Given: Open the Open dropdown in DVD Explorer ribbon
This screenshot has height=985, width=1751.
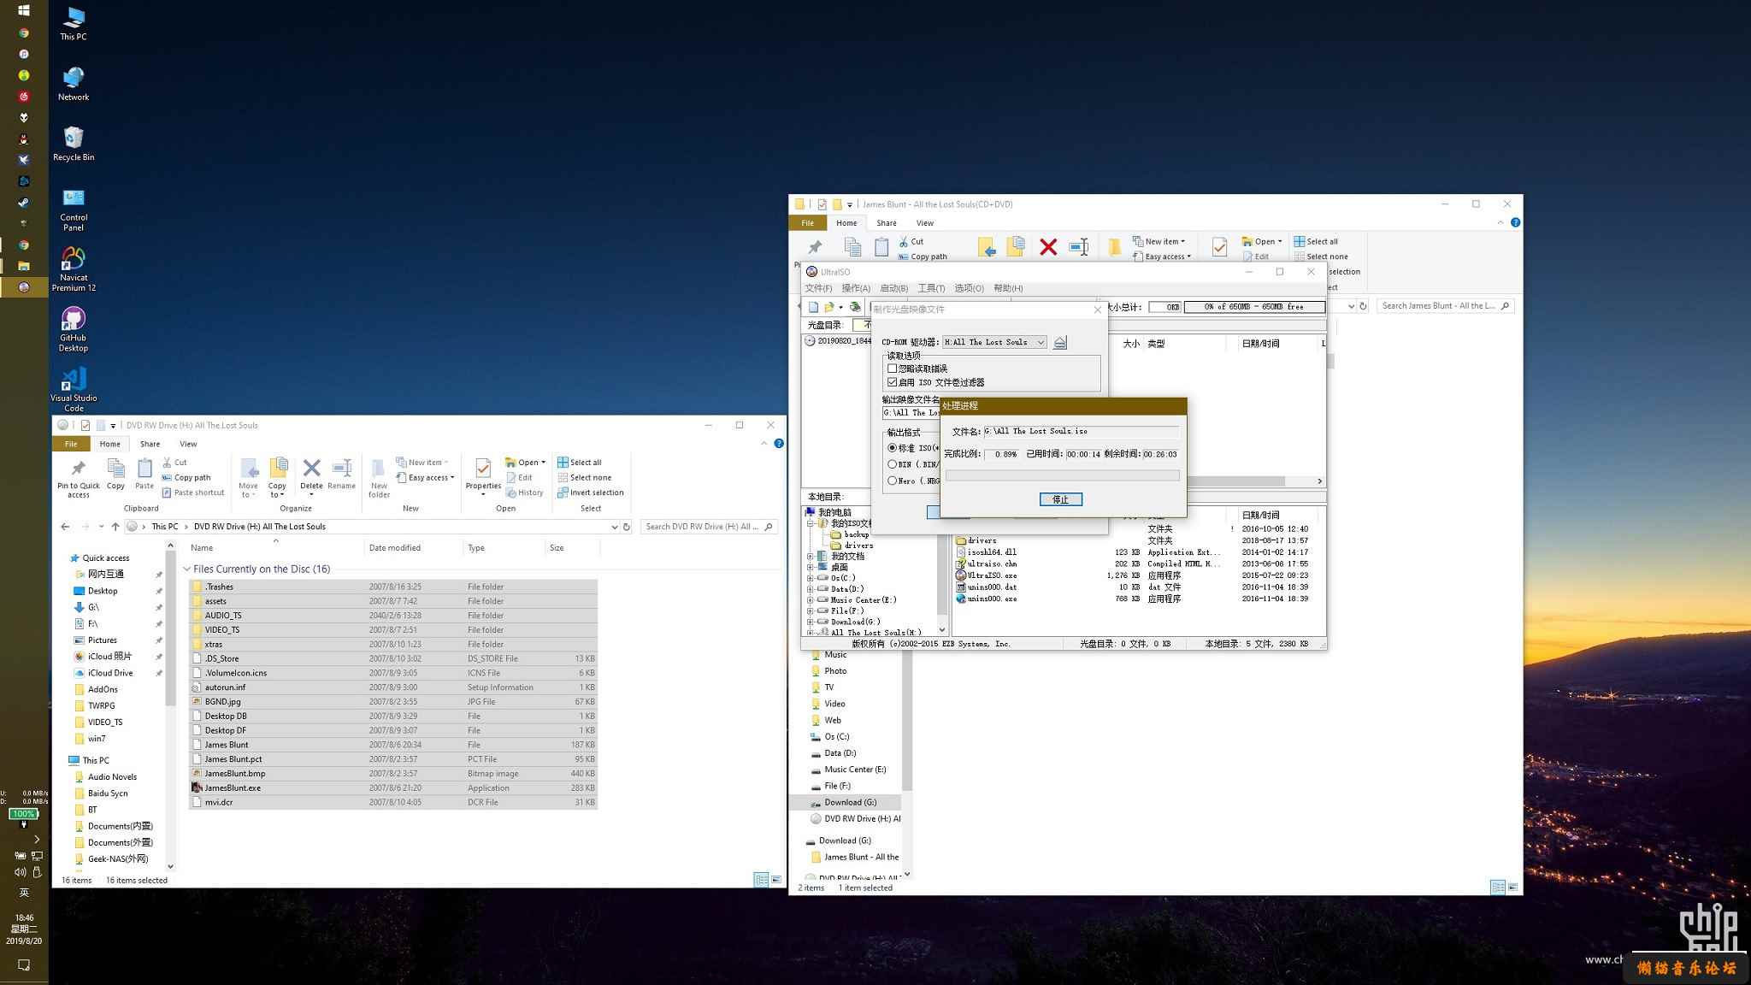Looking at the screenshot, I should [x=525, y=463].
